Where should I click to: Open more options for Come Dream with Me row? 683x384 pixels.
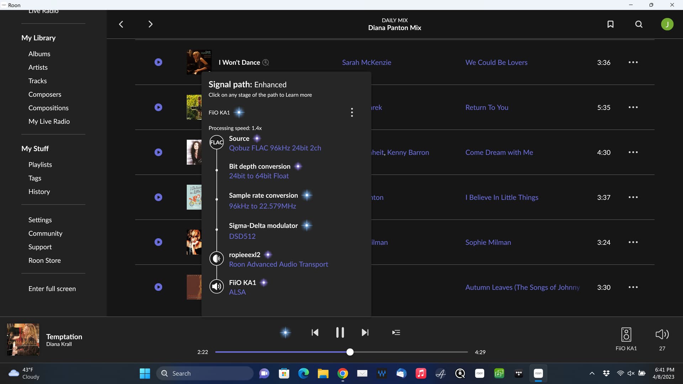pyautogui.click(x=633, y=152)
